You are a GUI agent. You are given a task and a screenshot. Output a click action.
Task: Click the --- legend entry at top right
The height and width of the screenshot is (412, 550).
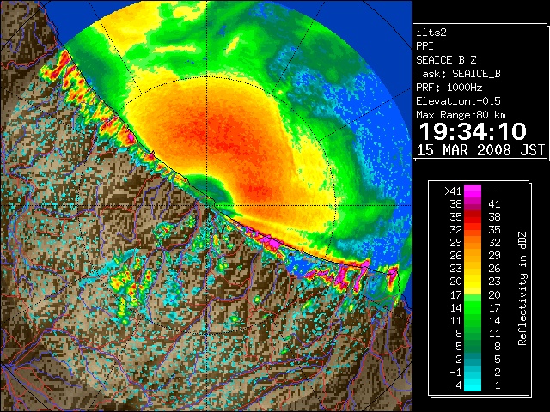point(492,191)
